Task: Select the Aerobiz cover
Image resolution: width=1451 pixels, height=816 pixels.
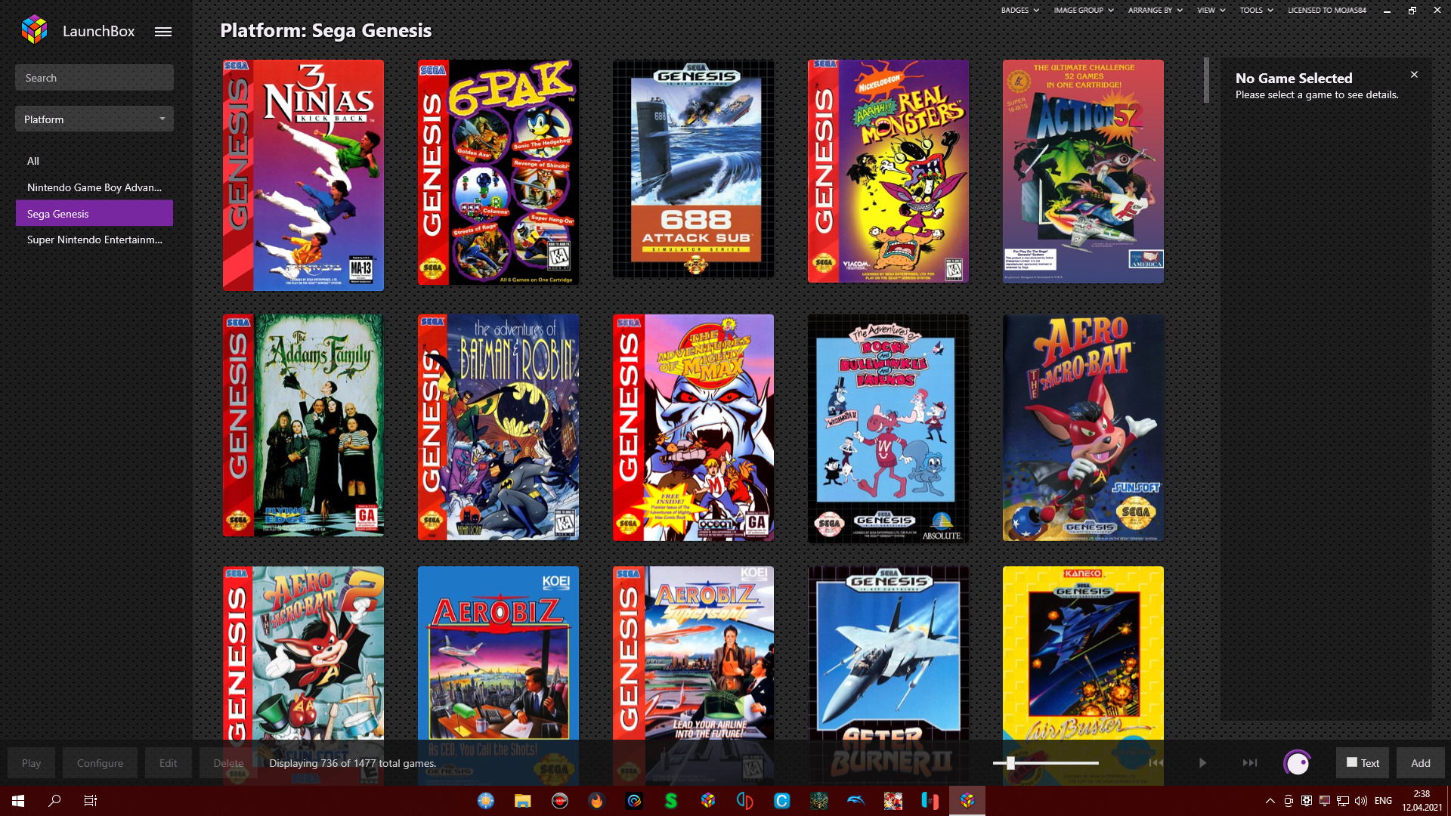Action: (x=498, y=654)
